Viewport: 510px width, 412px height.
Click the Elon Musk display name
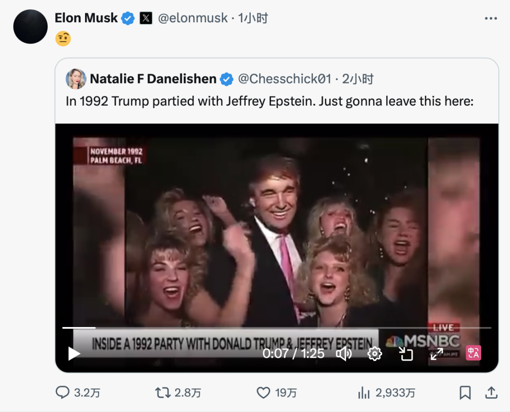click(86, 18)
